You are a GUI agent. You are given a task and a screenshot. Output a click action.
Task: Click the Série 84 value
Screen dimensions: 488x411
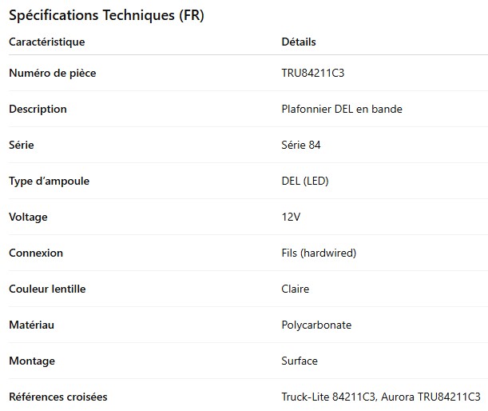pos(301,146)
